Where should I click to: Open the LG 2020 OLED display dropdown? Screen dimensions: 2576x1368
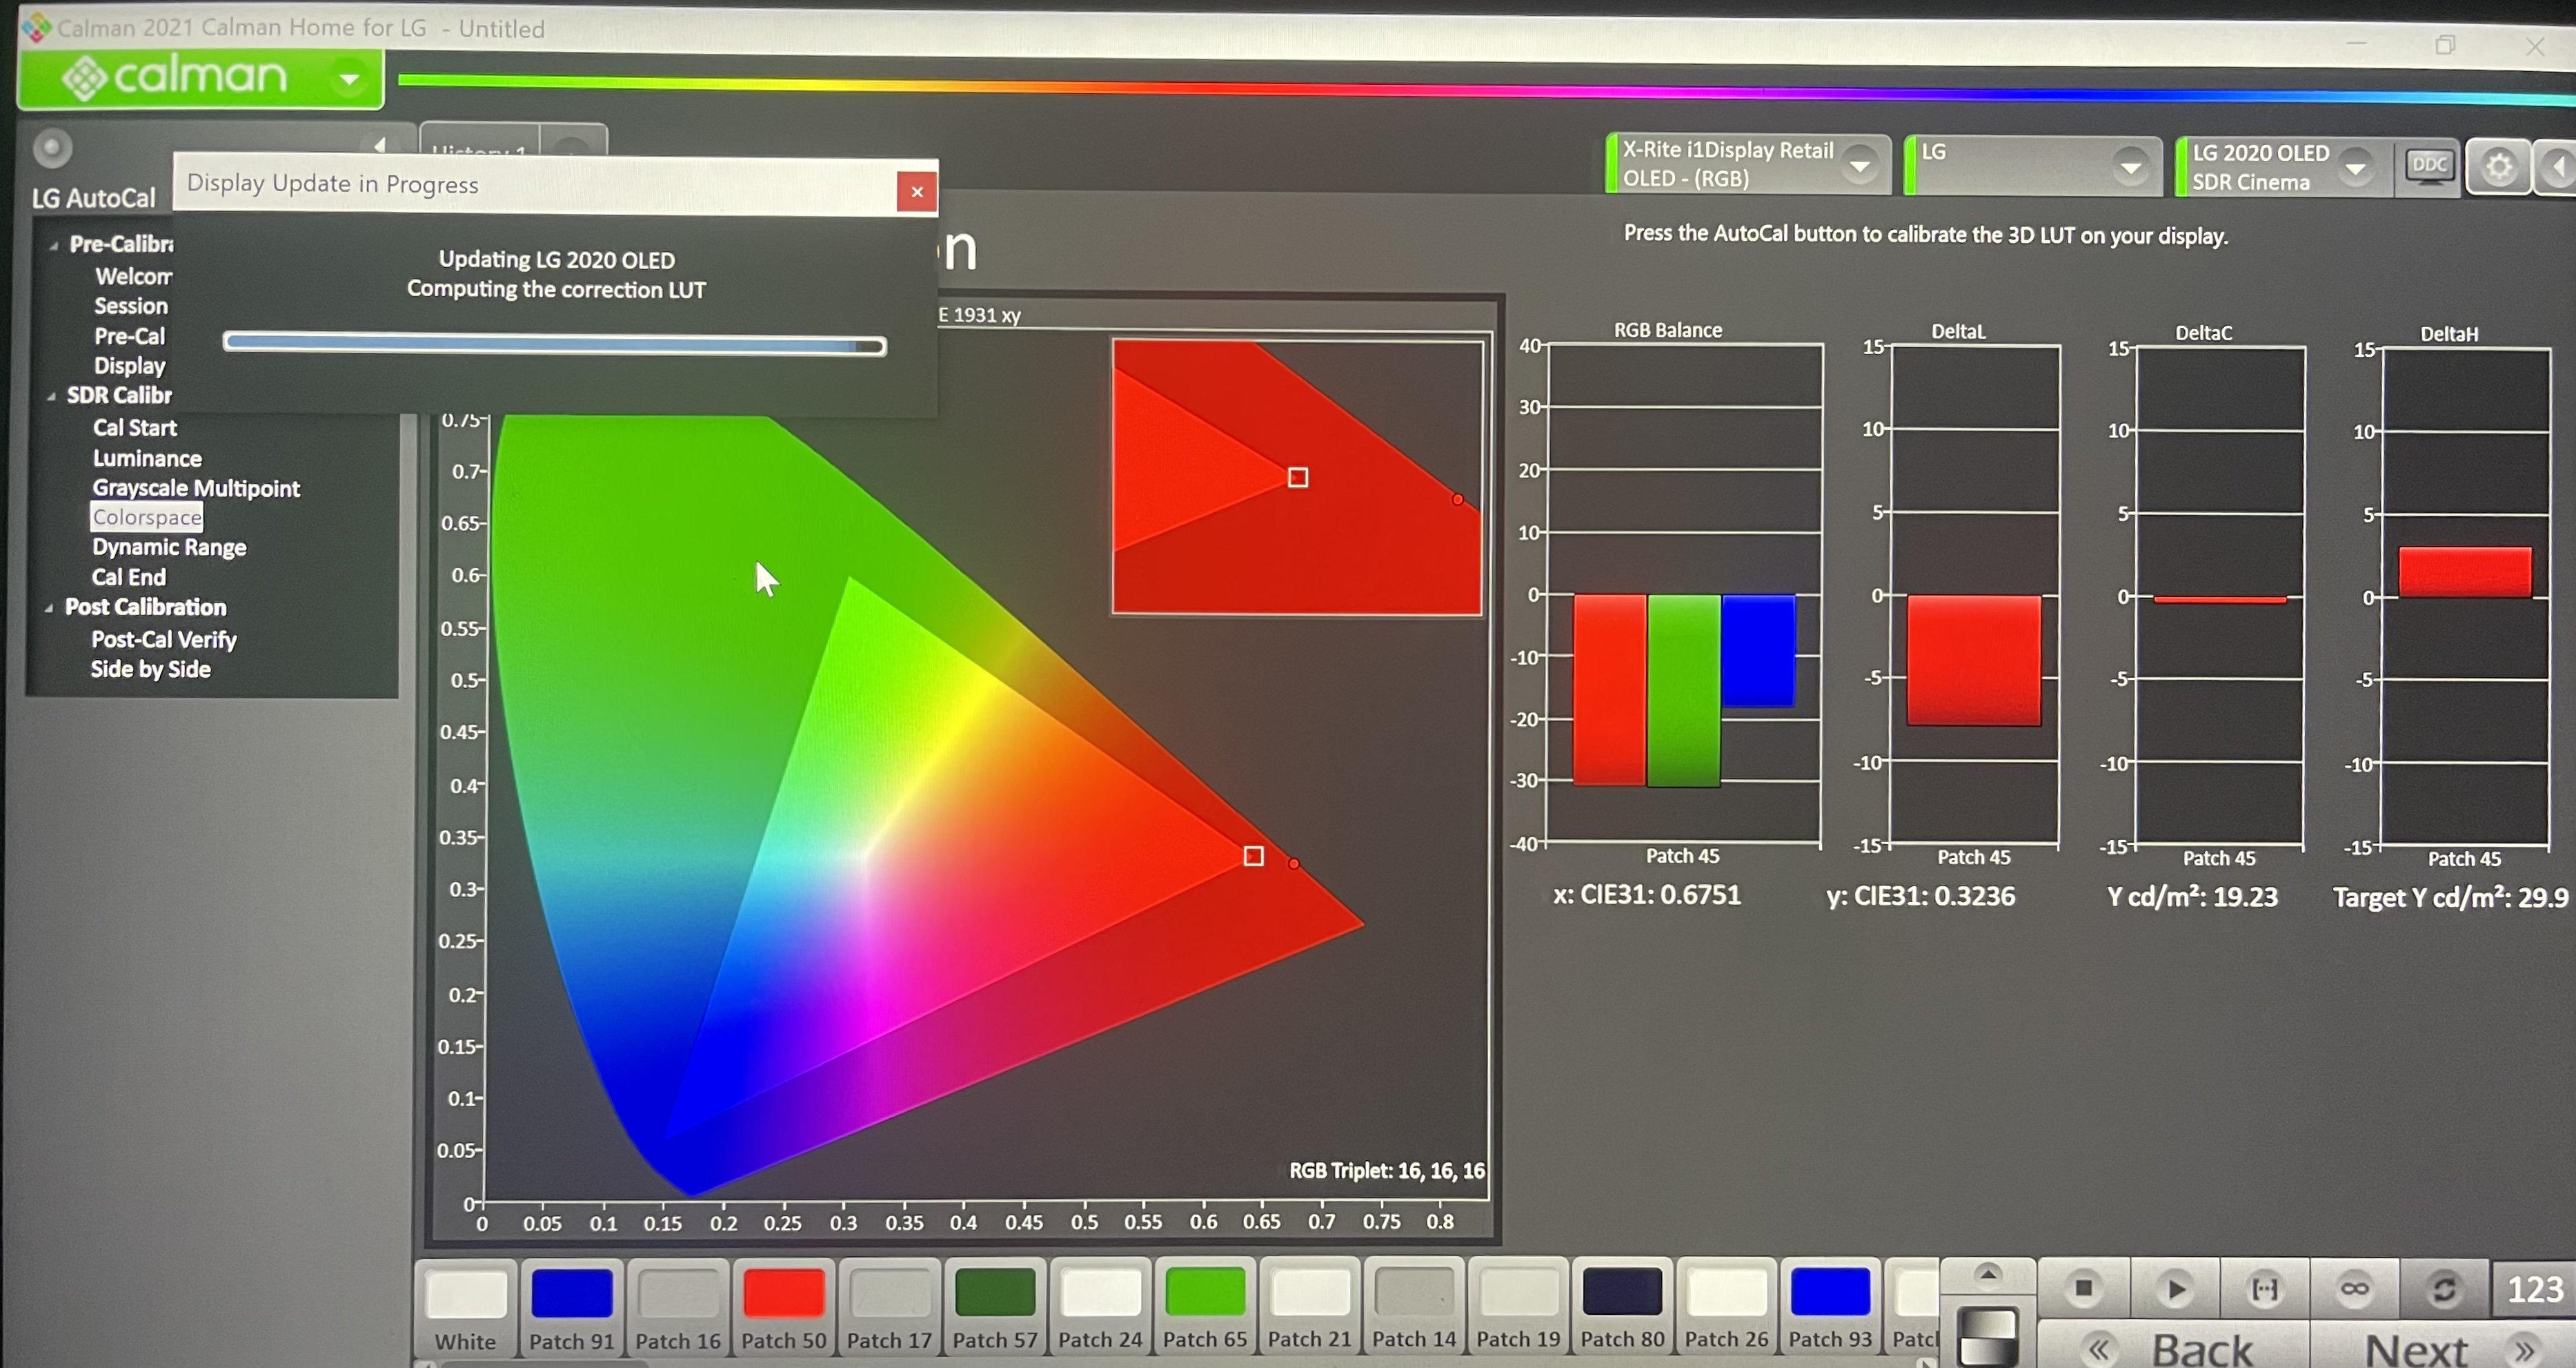click(2355, 168)
